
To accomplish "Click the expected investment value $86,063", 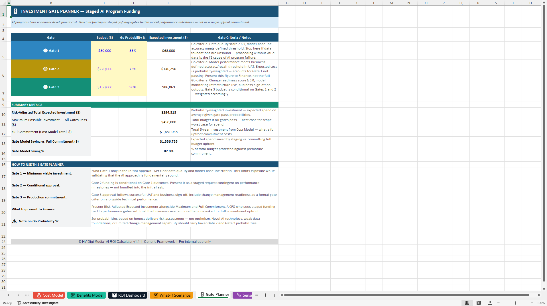I will click(x=168, y=87).
